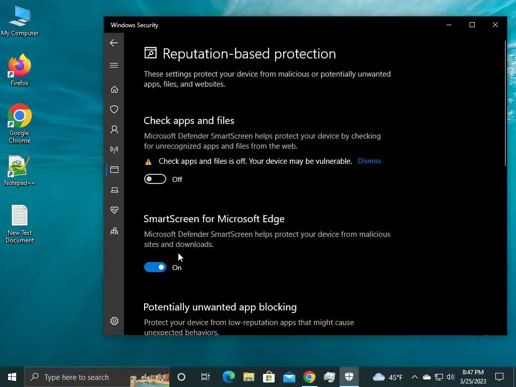Click the Windows Security window scrollbar
Image resolution: width=516 pixels, height=387 pixels.
tap(505, 103)
